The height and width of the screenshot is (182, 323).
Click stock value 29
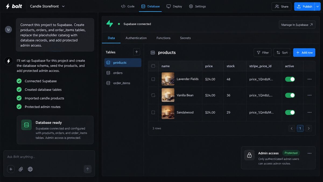[x=229, y=112]
